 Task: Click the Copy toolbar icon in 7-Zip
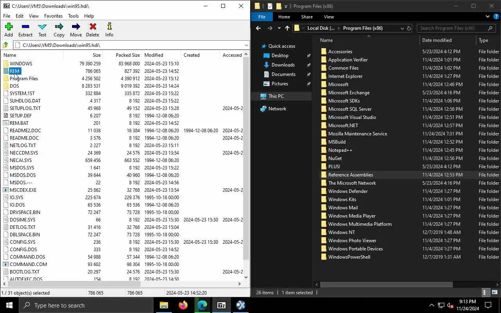(x=59, y=30)
